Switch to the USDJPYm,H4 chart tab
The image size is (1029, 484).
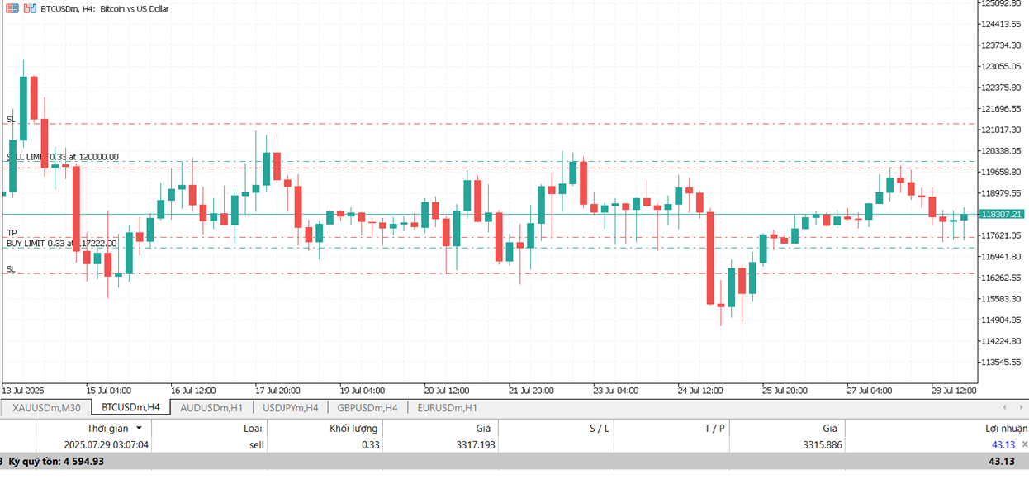pos(291,407)
